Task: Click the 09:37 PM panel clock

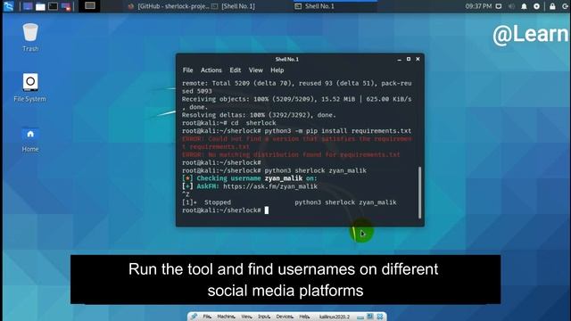Action: click(478, 6)
